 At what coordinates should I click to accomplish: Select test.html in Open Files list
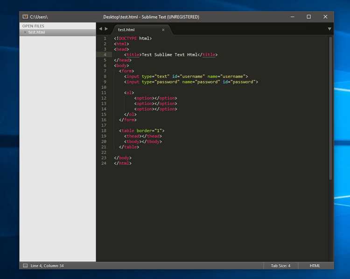[57, 32]
